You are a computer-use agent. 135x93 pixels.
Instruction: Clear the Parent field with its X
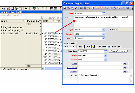click(x=128, y=64)
